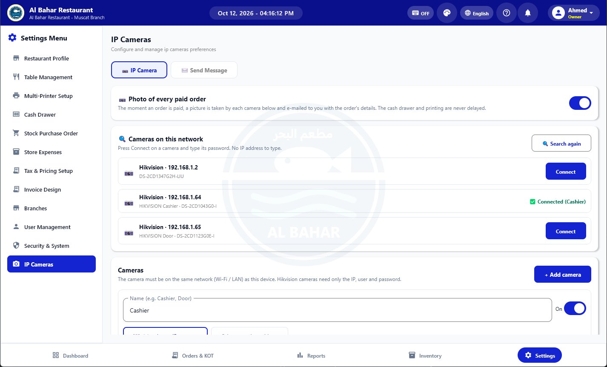Open the English language selector
607x367 pixels.
477,13
